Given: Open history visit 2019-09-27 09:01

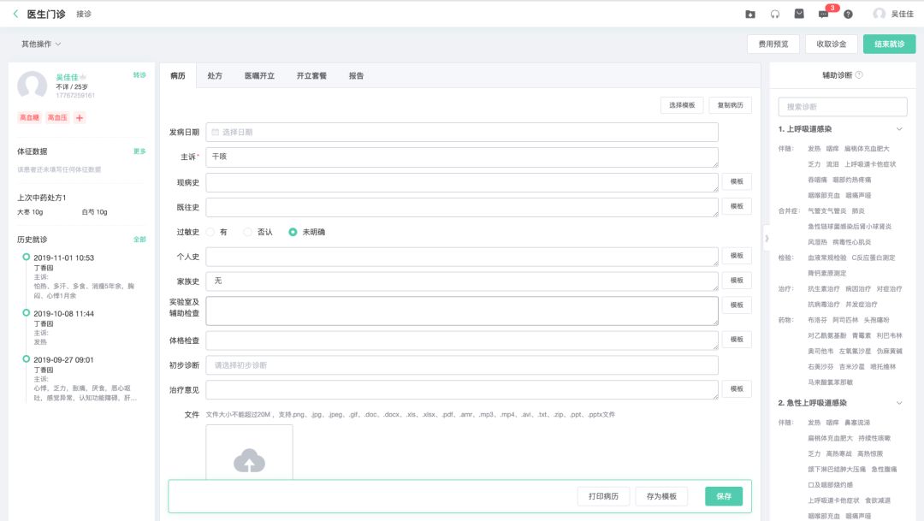Looking at the screenshot, I should tap(63, 360).
